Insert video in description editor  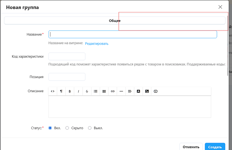click(155, 91)
